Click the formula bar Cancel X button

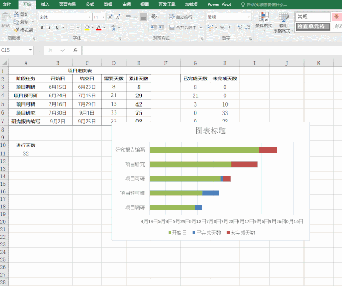(50, 50)
